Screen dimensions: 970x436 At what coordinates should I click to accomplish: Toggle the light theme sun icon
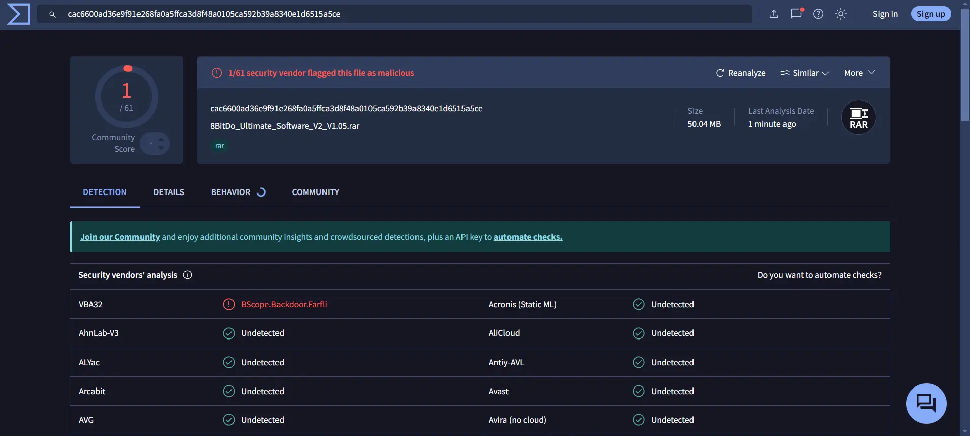click(841, 14)
